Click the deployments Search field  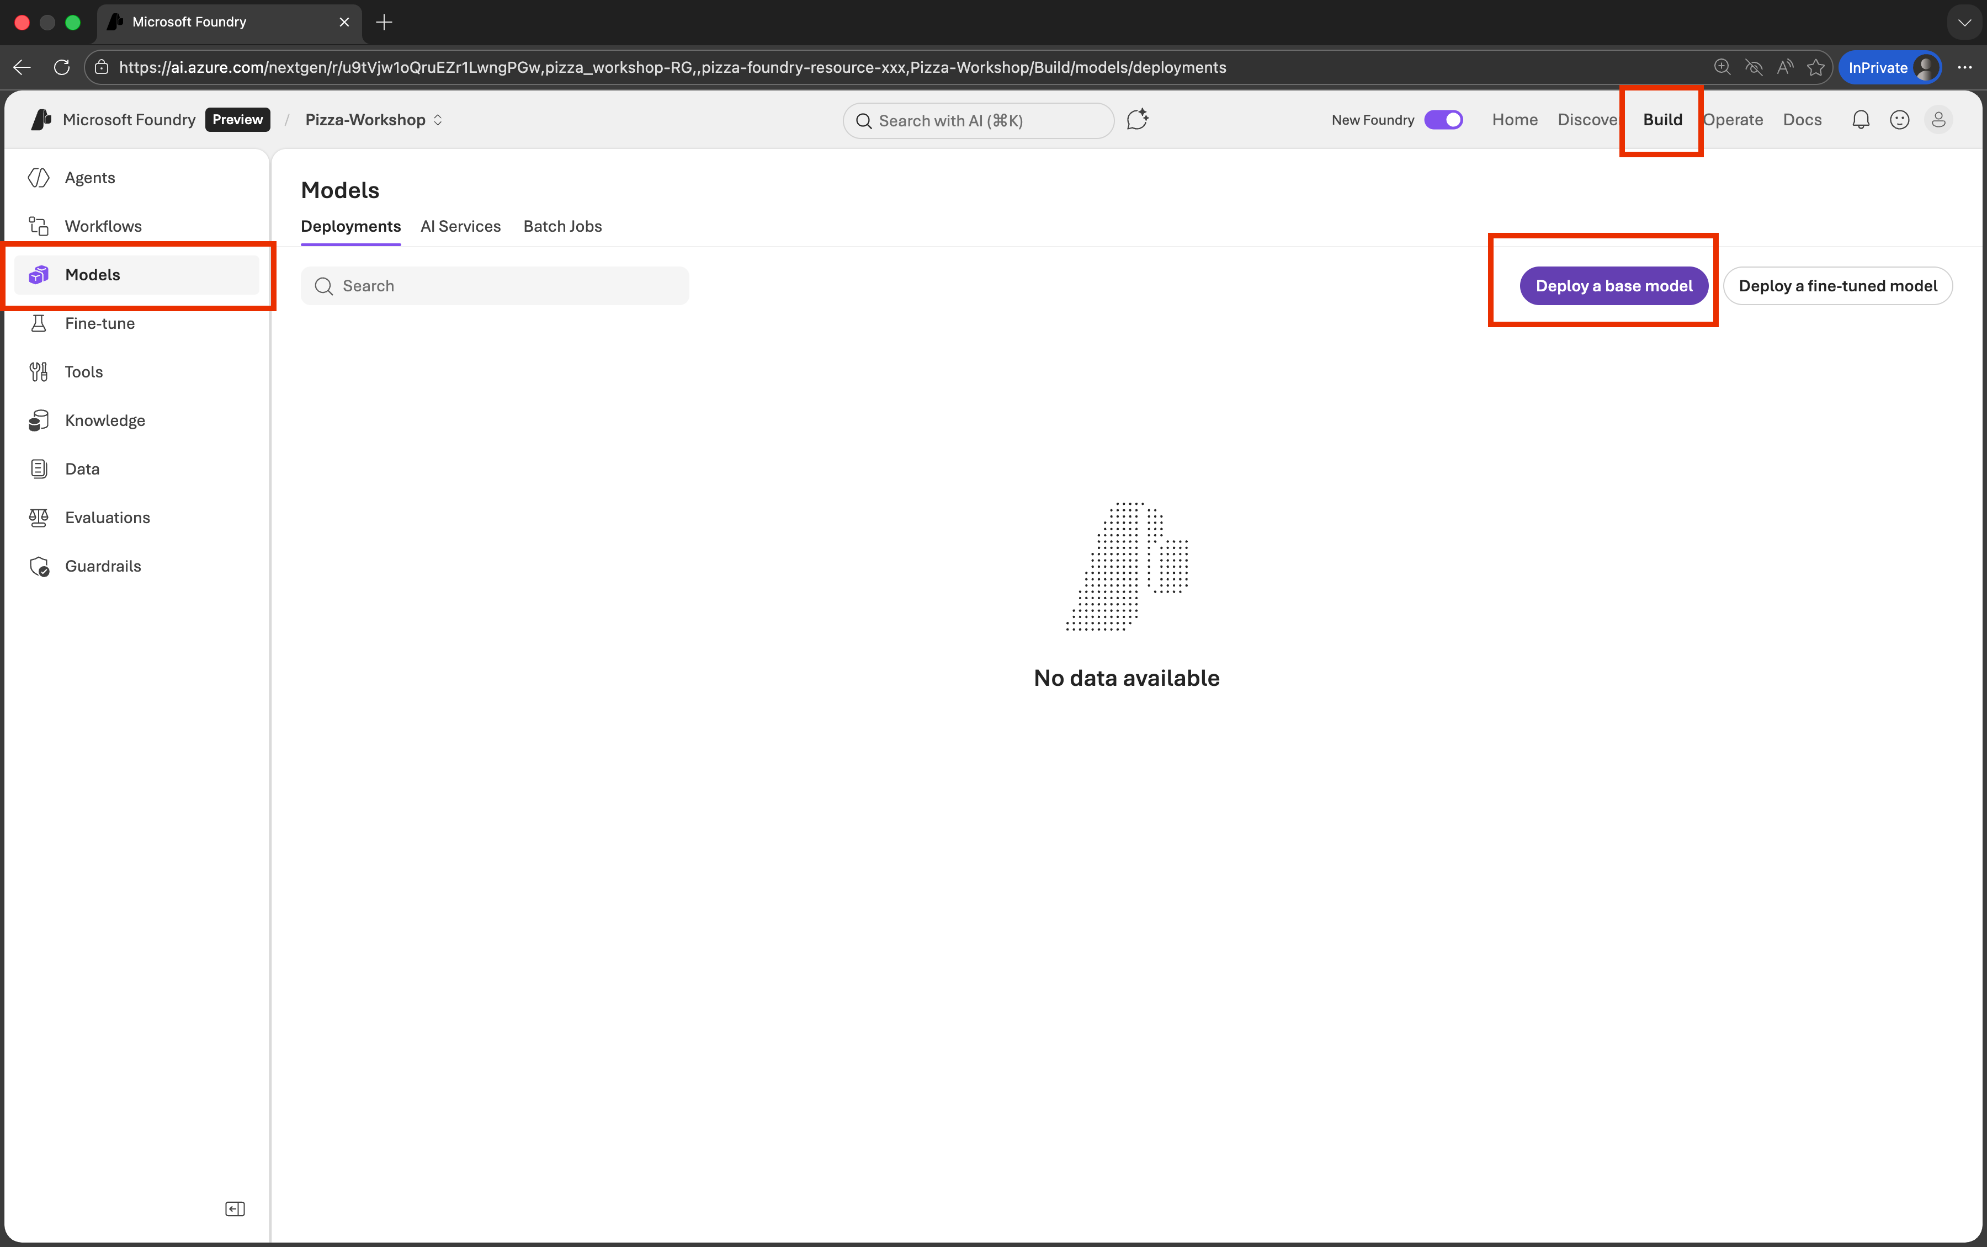pyautogui.click(x=495, y=286)
